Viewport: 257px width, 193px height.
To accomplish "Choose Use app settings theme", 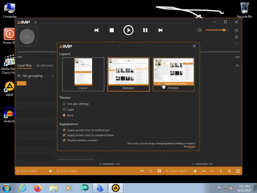I will [76, 104].
